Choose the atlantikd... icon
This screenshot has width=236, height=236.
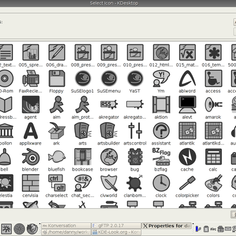pyautogui.click(x=213, y=131)
